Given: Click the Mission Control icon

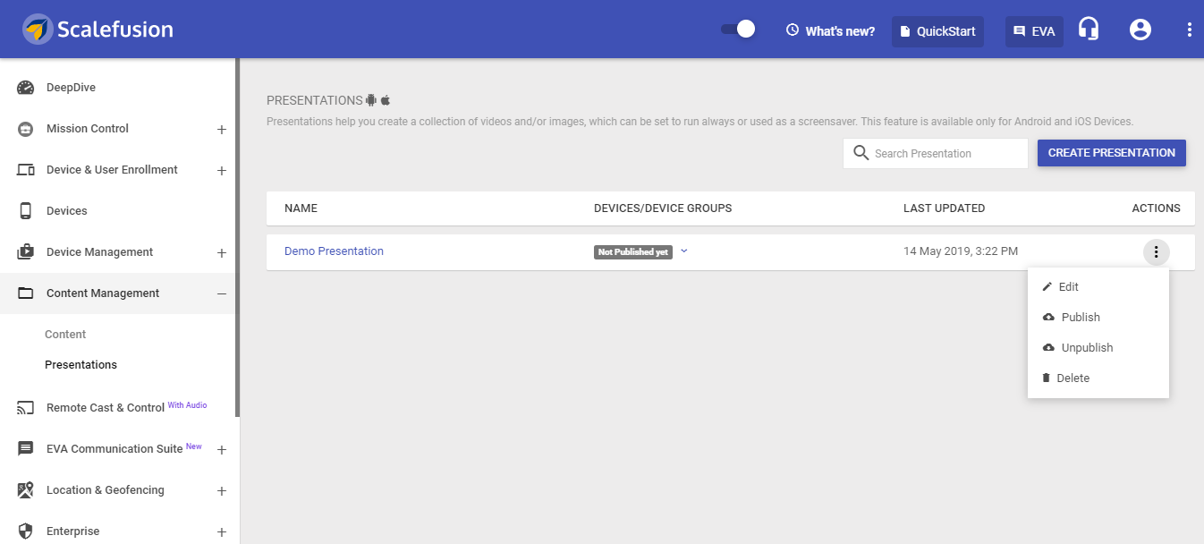Looking at the screenshot, I should [x=25, y=129].
